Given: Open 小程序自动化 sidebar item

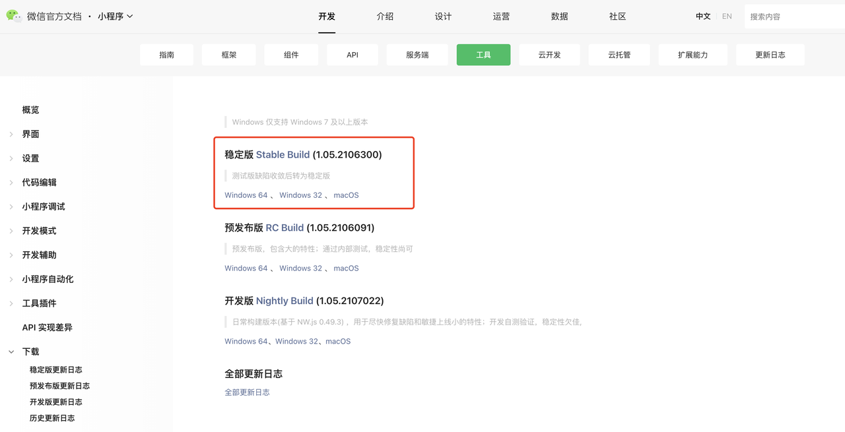Looking at the screenshot, I should pos(48,279).
